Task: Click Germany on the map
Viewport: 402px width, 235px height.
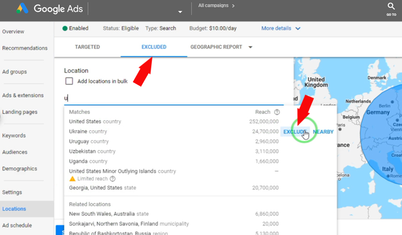Action: 378,112
